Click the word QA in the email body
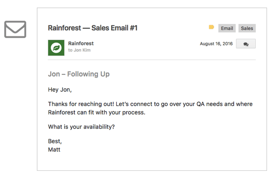 click(201, 104)
